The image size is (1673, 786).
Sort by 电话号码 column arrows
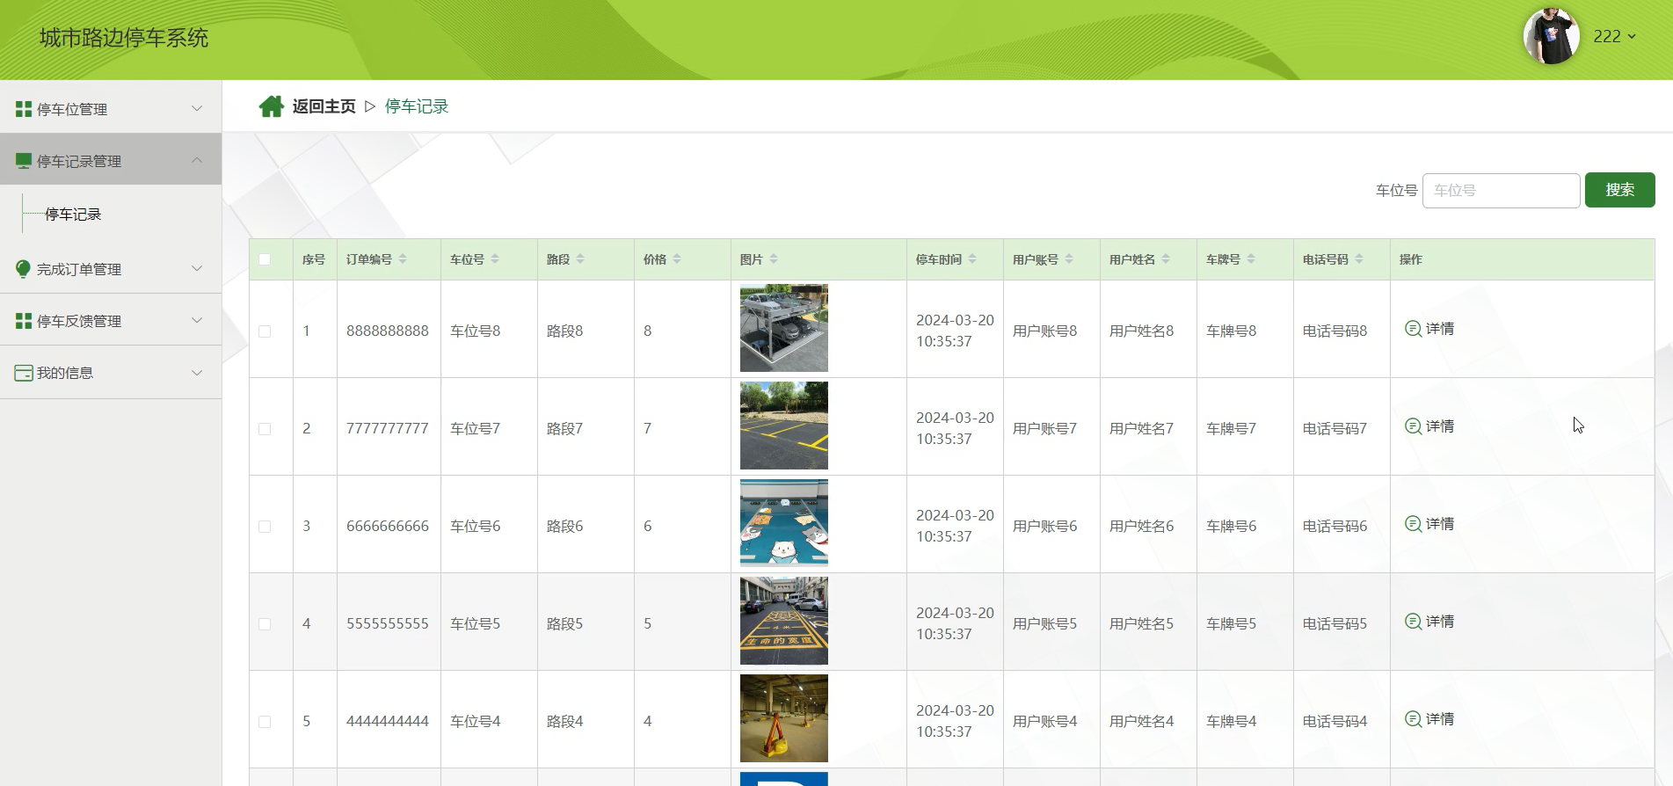pyautogui.click(x=1359, y=259)
